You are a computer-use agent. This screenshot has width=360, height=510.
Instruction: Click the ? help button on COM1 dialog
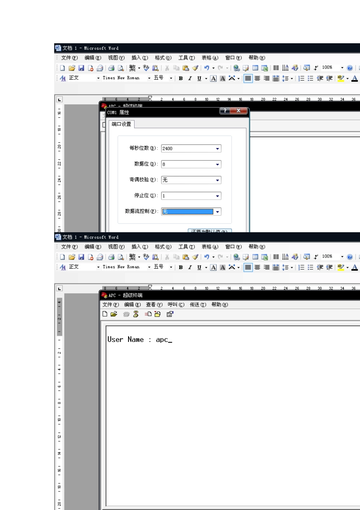pos(225,110)
